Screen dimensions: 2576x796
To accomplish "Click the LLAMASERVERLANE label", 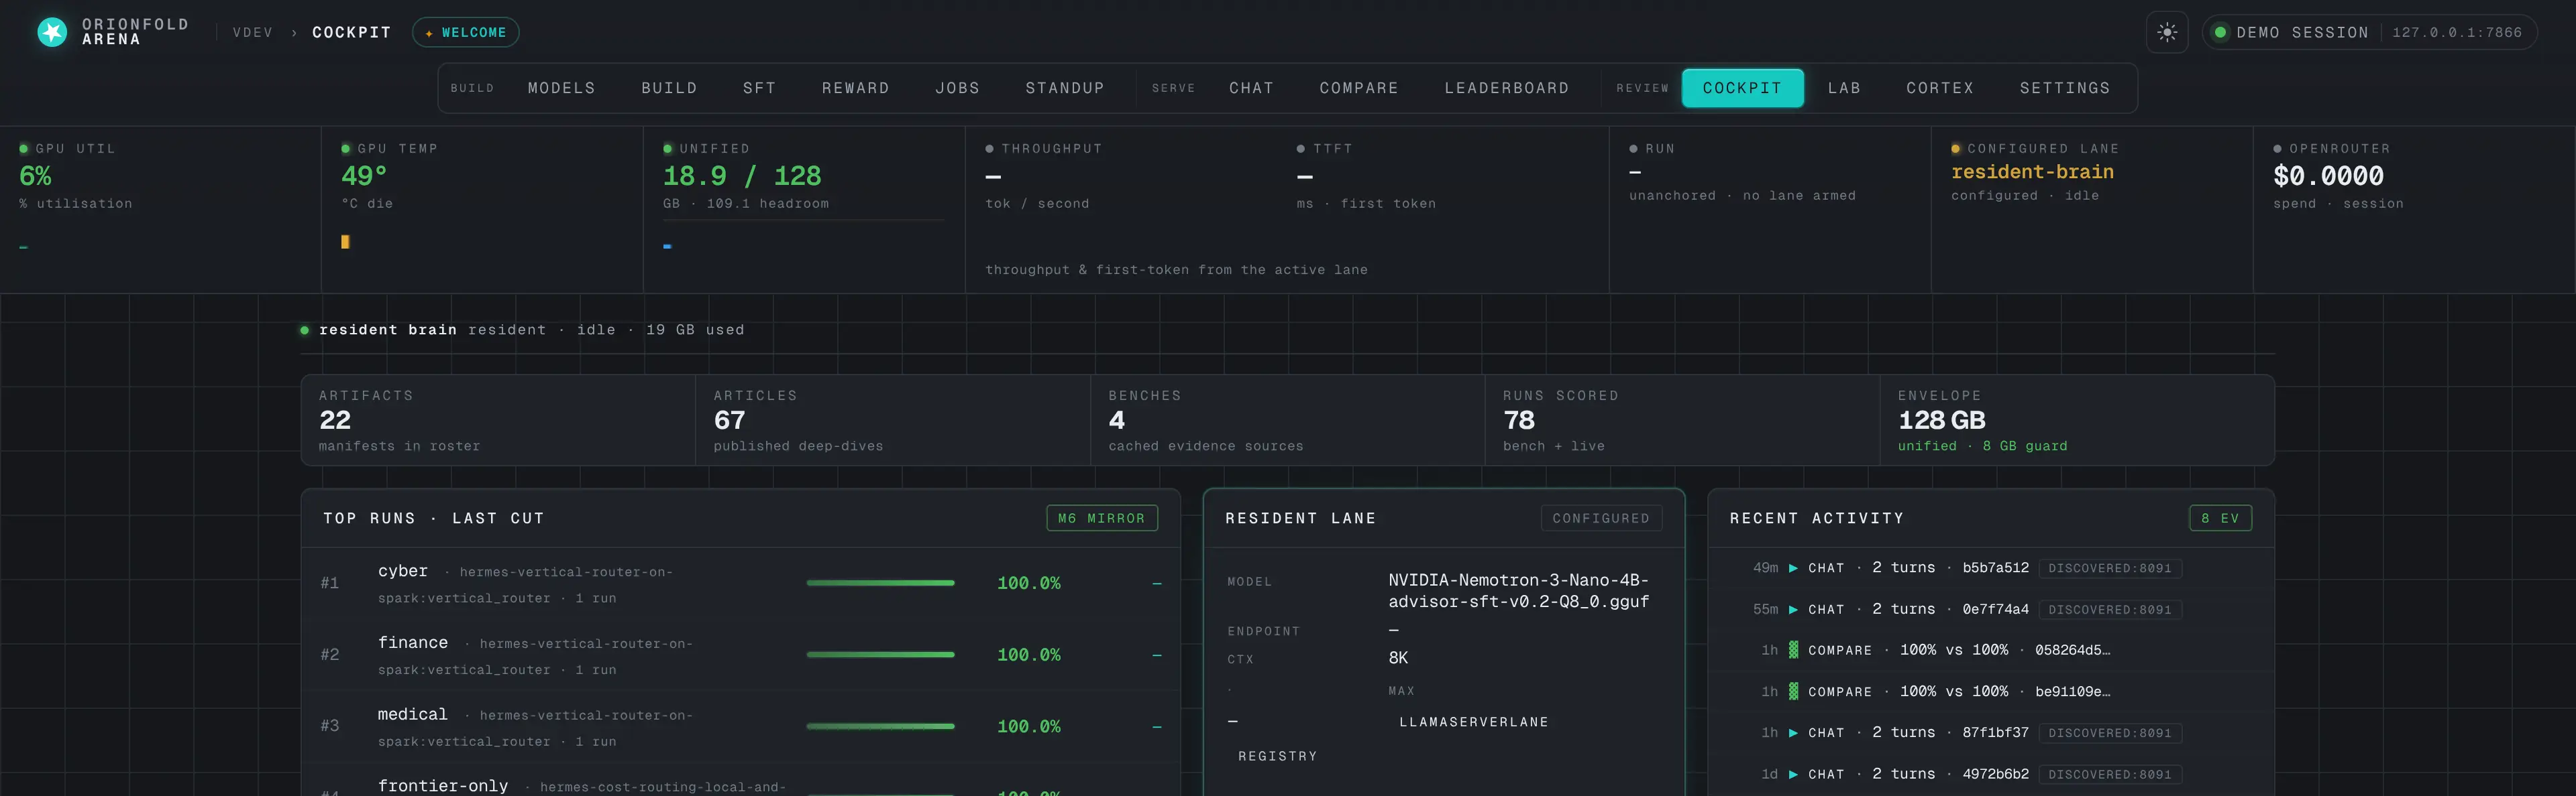I will tap(1473, 722).
